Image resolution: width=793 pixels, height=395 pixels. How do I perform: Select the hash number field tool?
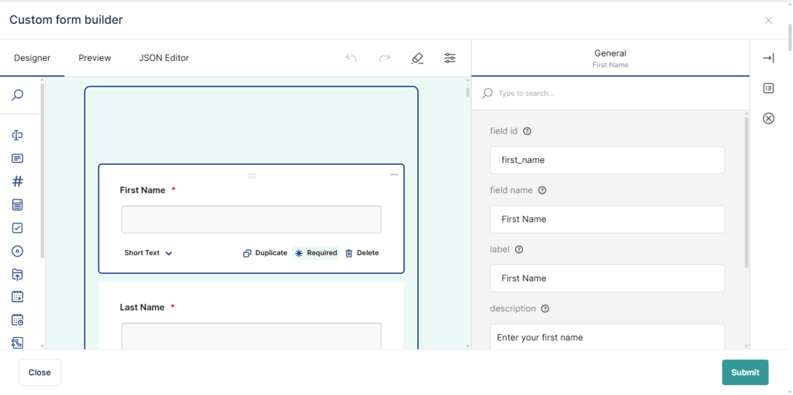point(17,182)
